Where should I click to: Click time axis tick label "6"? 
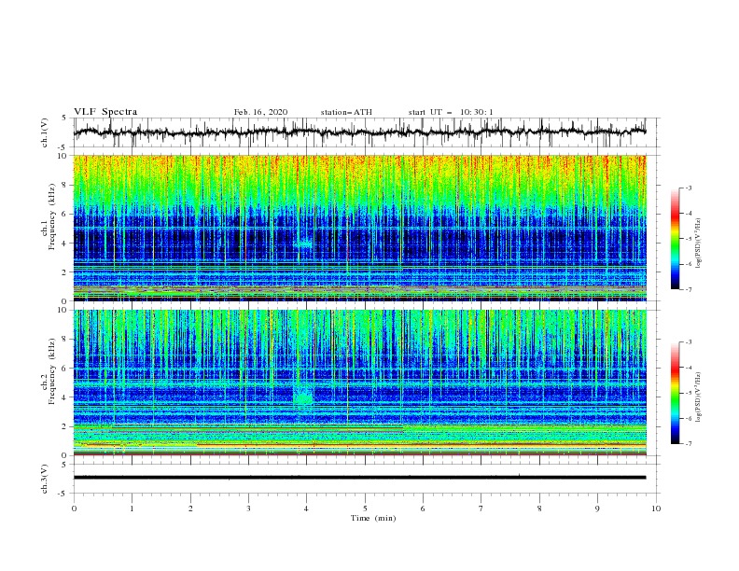tap(423, 508)
